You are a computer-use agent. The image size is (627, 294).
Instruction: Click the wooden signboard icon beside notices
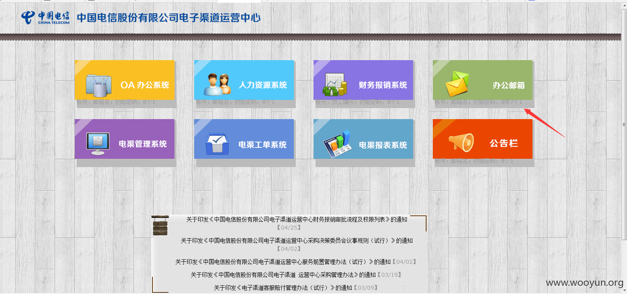click(160, 226)
